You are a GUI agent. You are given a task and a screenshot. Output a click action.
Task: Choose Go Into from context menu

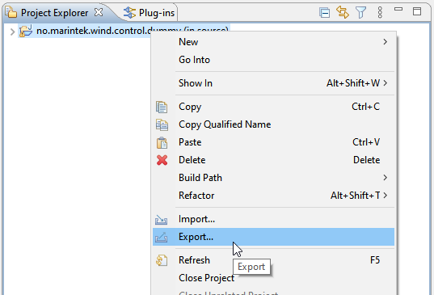pyautogui.click(x=273, y=60)
